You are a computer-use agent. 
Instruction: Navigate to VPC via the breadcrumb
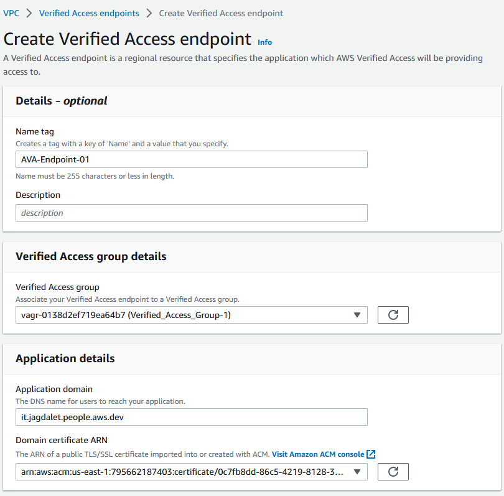(11, 12)
